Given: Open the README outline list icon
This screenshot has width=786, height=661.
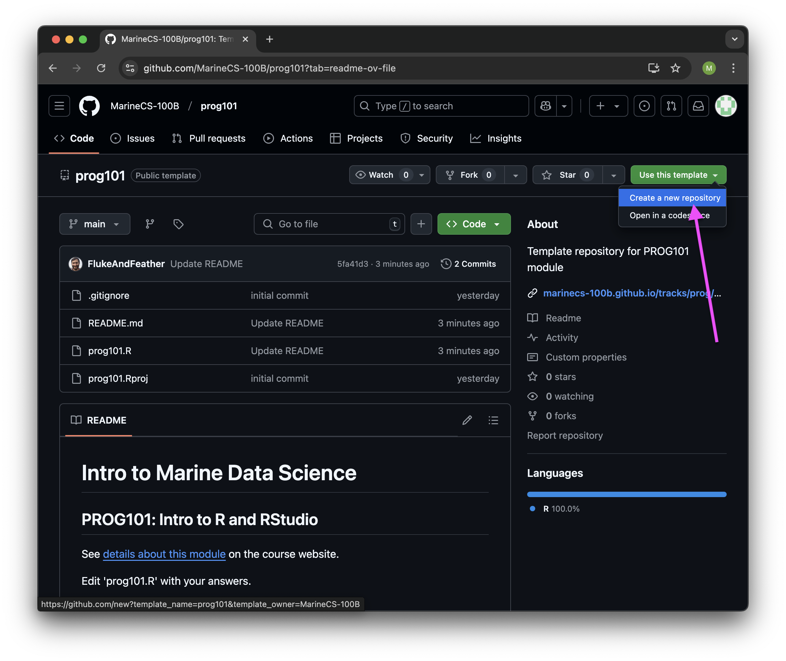Looking at the screenshot, I should [x=493, y=420].
